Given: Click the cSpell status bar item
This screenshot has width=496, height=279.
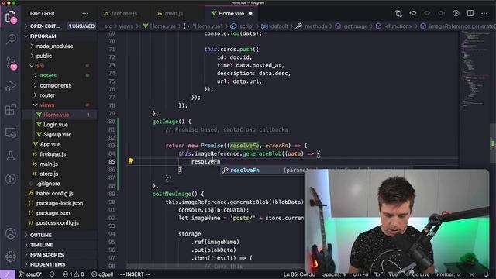Looking at the screenshot, I should (x=102, y=274).
